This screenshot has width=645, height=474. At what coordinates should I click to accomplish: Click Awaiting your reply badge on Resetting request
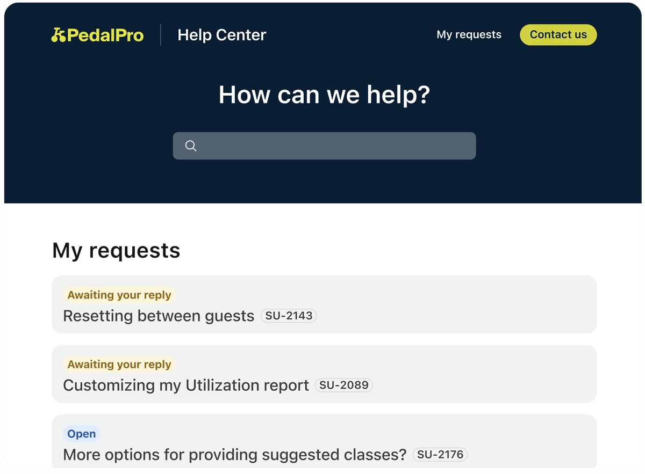coord(119,295)
